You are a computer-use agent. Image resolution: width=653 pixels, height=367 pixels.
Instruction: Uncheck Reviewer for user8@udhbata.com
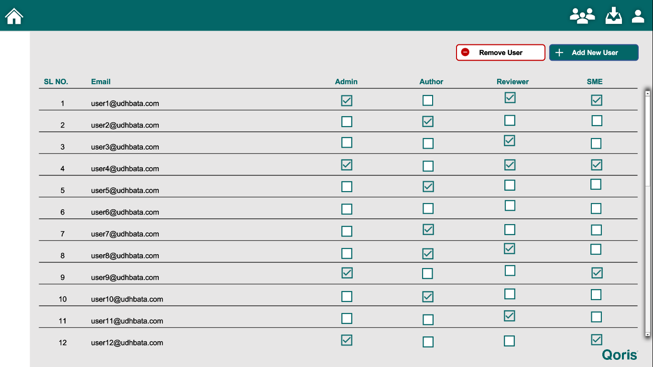510,248
